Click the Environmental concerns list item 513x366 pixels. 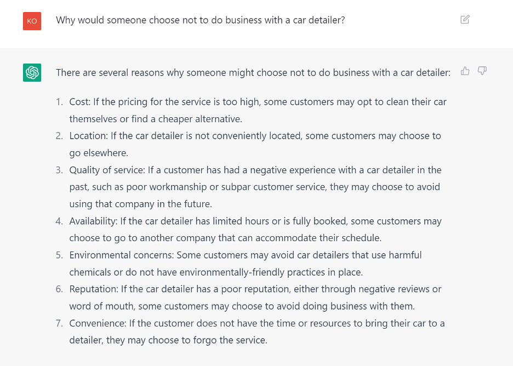click(x=246, y=264)
